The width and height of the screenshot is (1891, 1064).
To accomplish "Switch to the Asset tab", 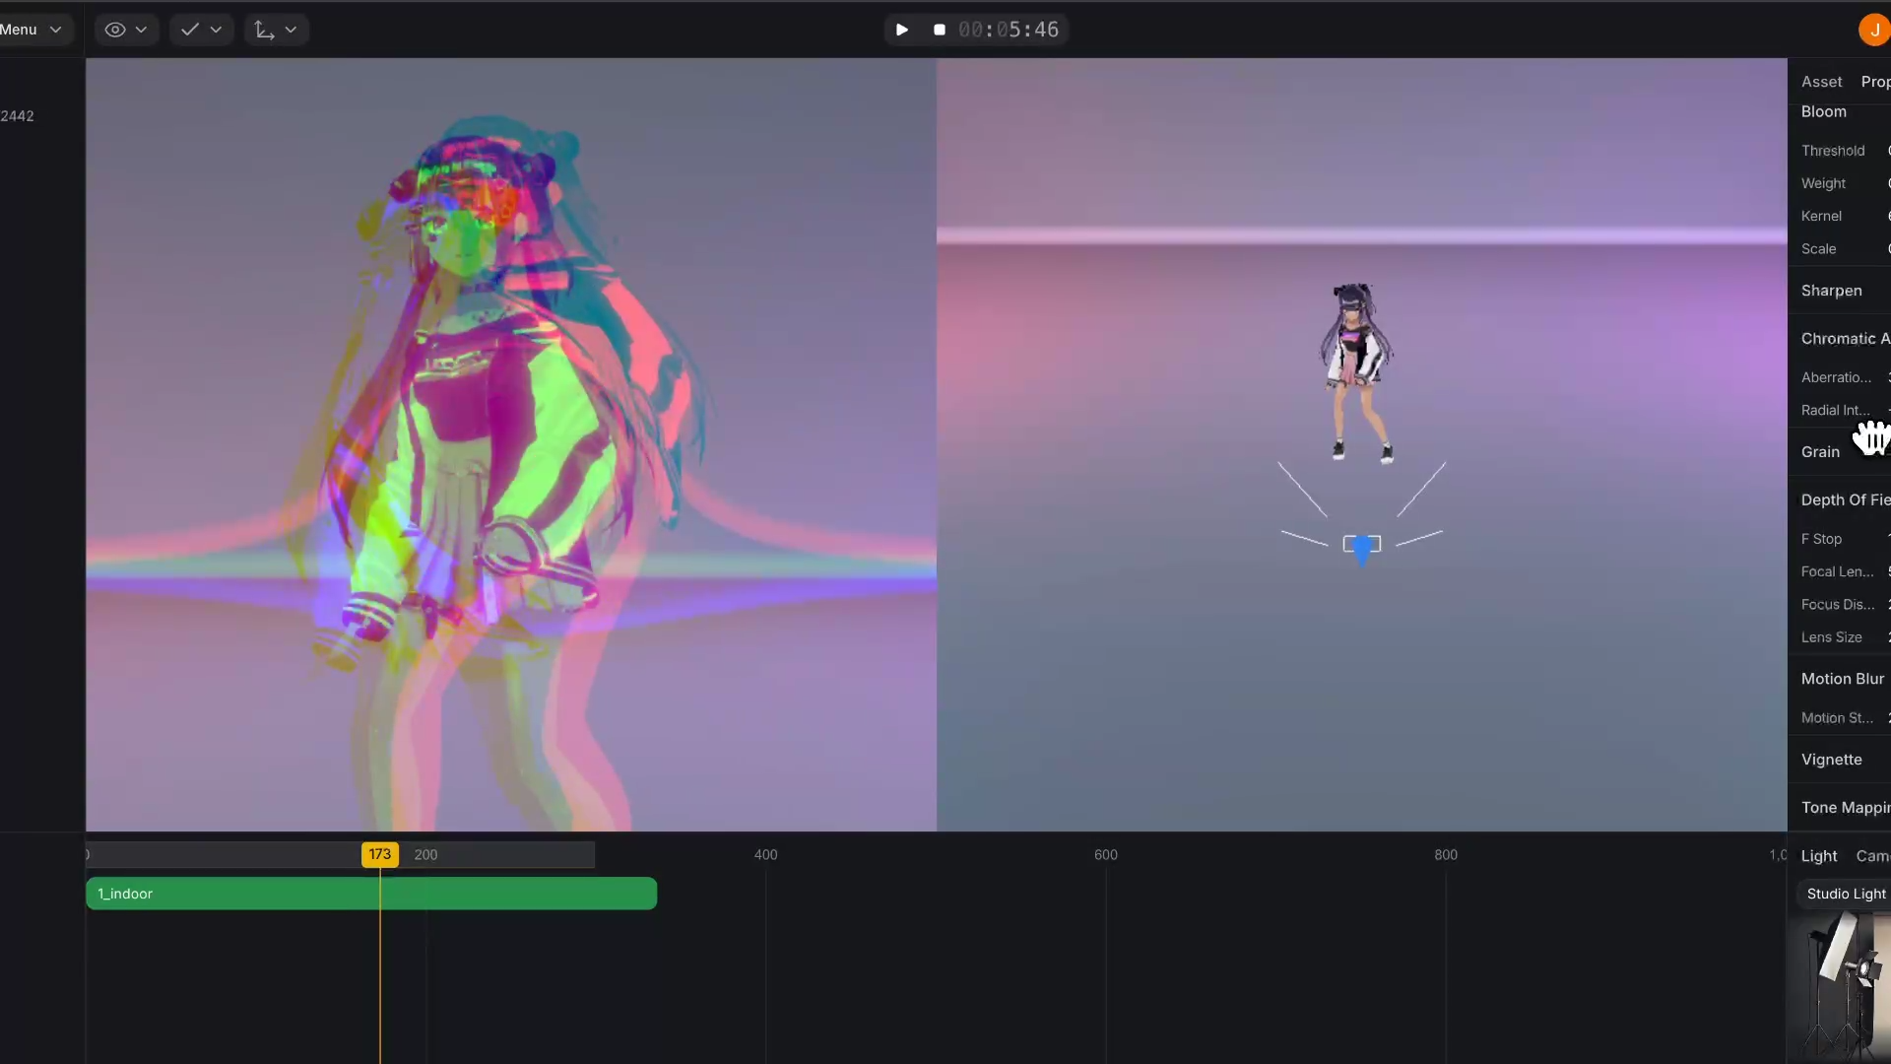I will (1821, 82).
